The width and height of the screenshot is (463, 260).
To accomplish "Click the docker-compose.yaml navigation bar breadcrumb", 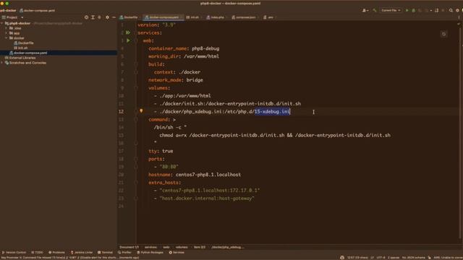I will pyautogui.click(x=37, y=10).
